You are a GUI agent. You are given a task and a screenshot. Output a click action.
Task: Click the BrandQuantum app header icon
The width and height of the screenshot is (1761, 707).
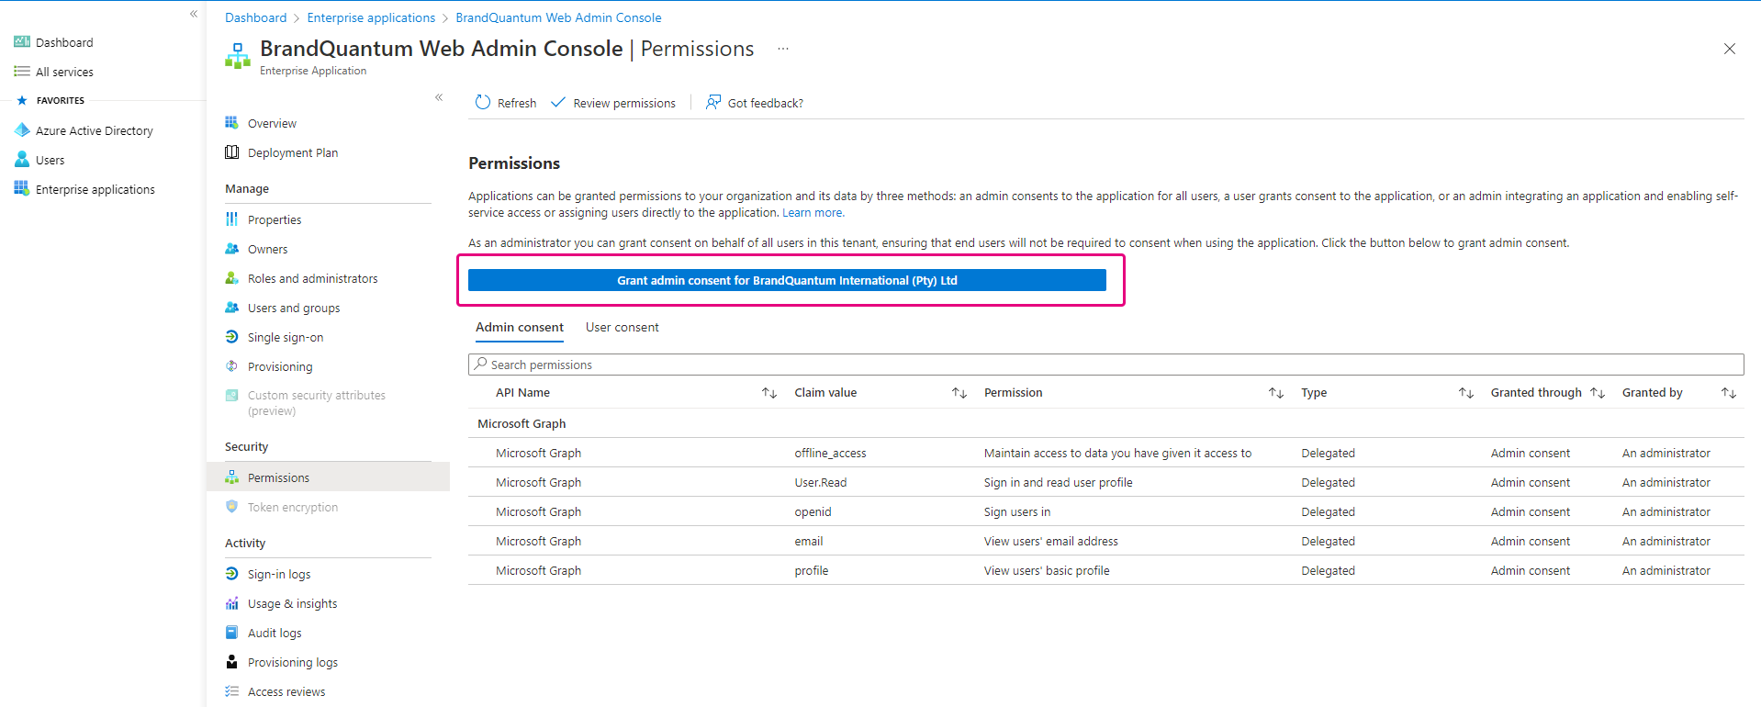tap(238, 56)
